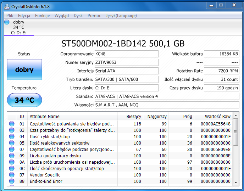
Task: Click the Ilość włączeń dysku field 31 count
Action: click(x=222, y=79)
